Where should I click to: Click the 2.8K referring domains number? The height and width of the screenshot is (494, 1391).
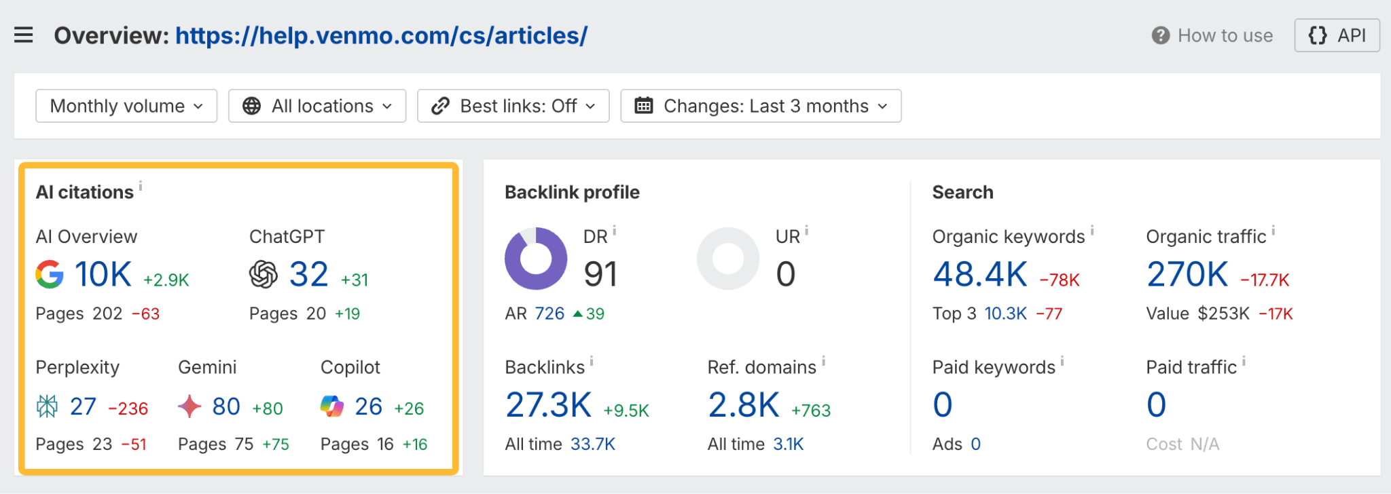pyautogui.click(x=744, y=405)
